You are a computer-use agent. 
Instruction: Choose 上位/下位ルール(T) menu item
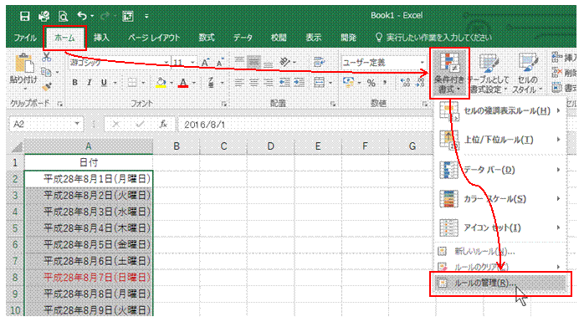[500, 140]
